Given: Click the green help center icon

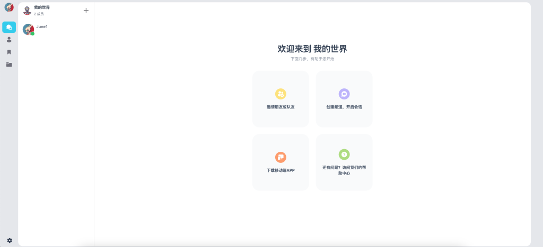Looking at the screenshot, I should click(344, 154).
